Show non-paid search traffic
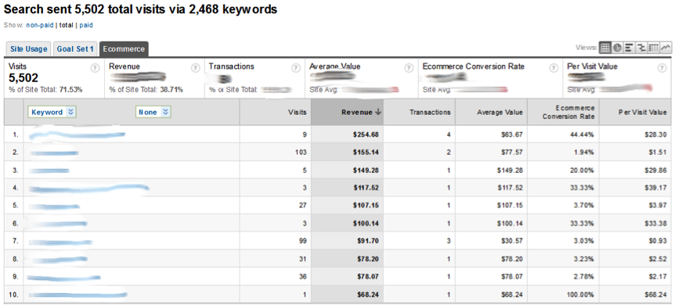The height and width of the screenshot is (305, 675). click(40, 25)
